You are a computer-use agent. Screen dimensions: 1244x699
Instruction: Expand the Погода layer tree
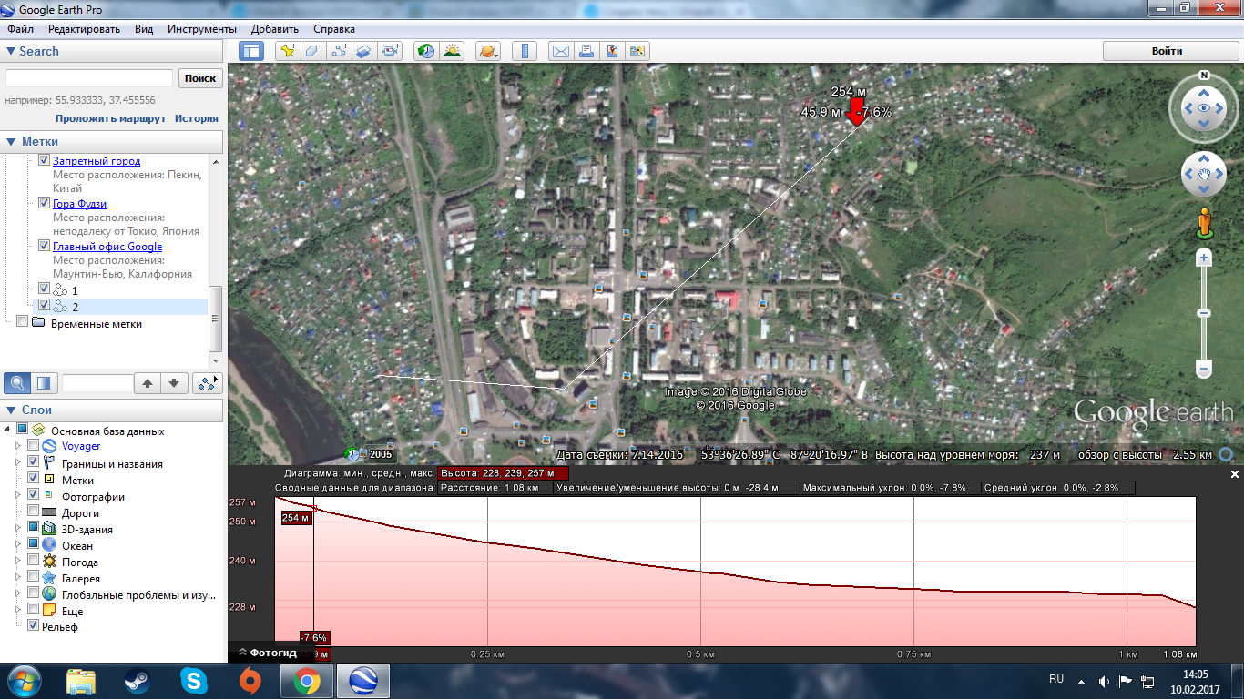[19, 562]
